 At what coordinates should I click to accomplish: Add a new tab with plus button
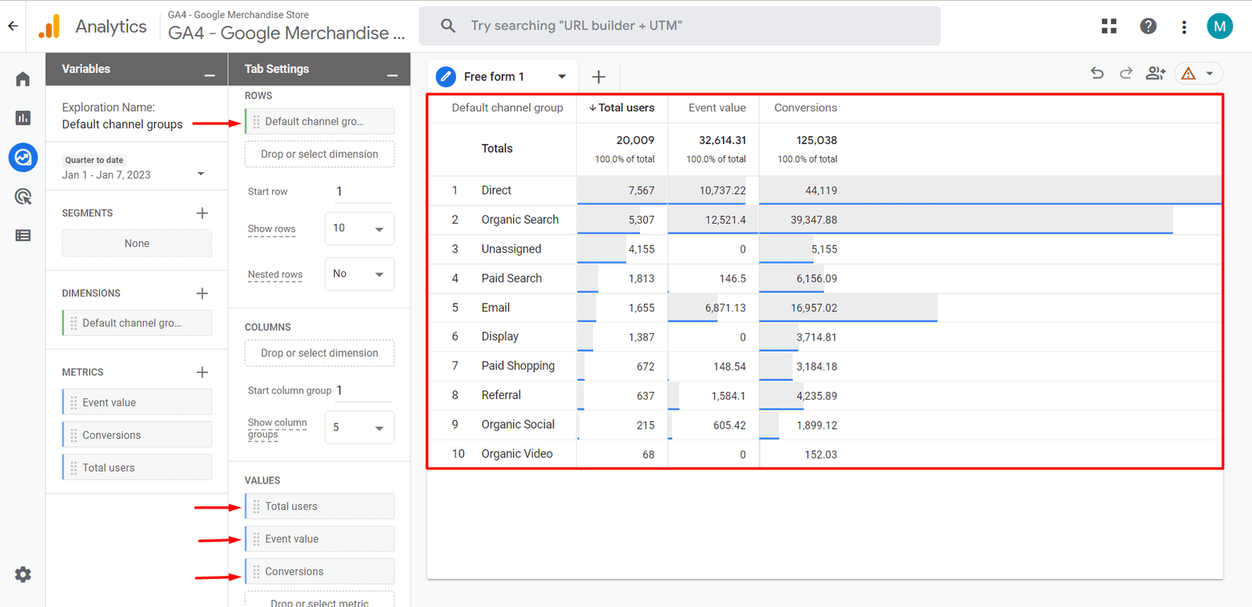pos(599,77)
